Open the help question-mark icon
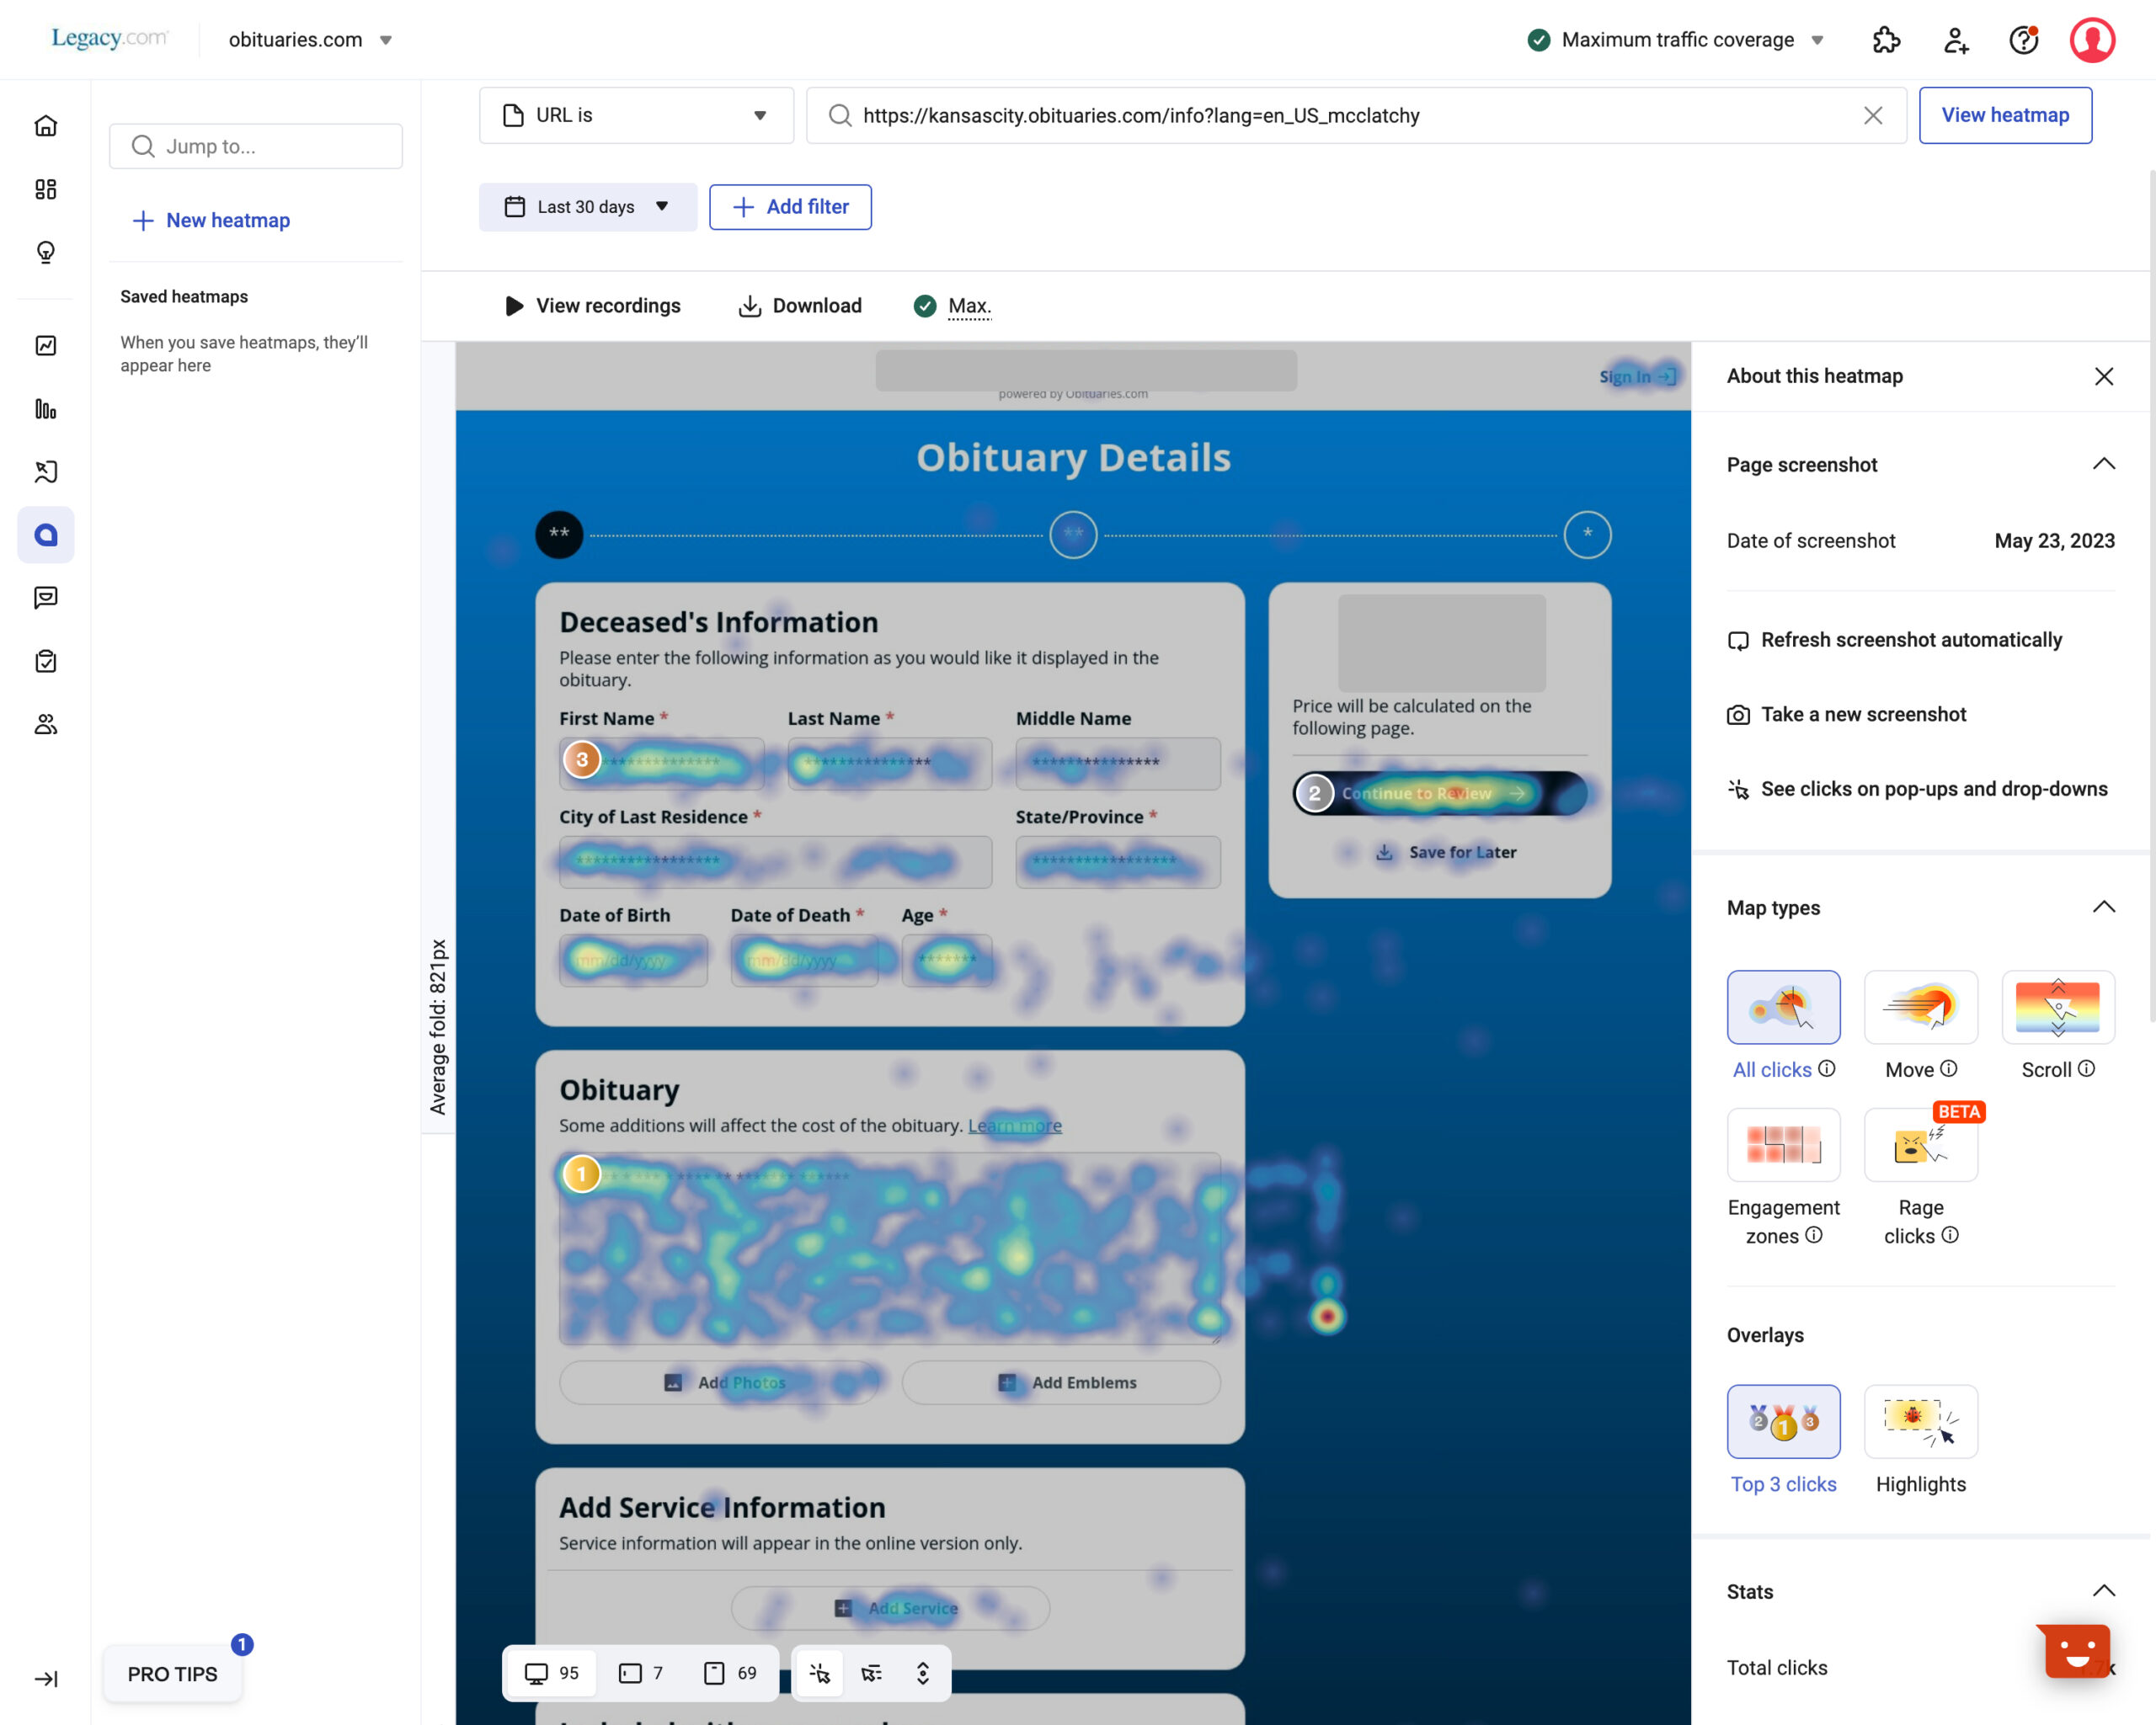The height and width of the screenshot is (1725, 2156). [x=2024, y=40]
